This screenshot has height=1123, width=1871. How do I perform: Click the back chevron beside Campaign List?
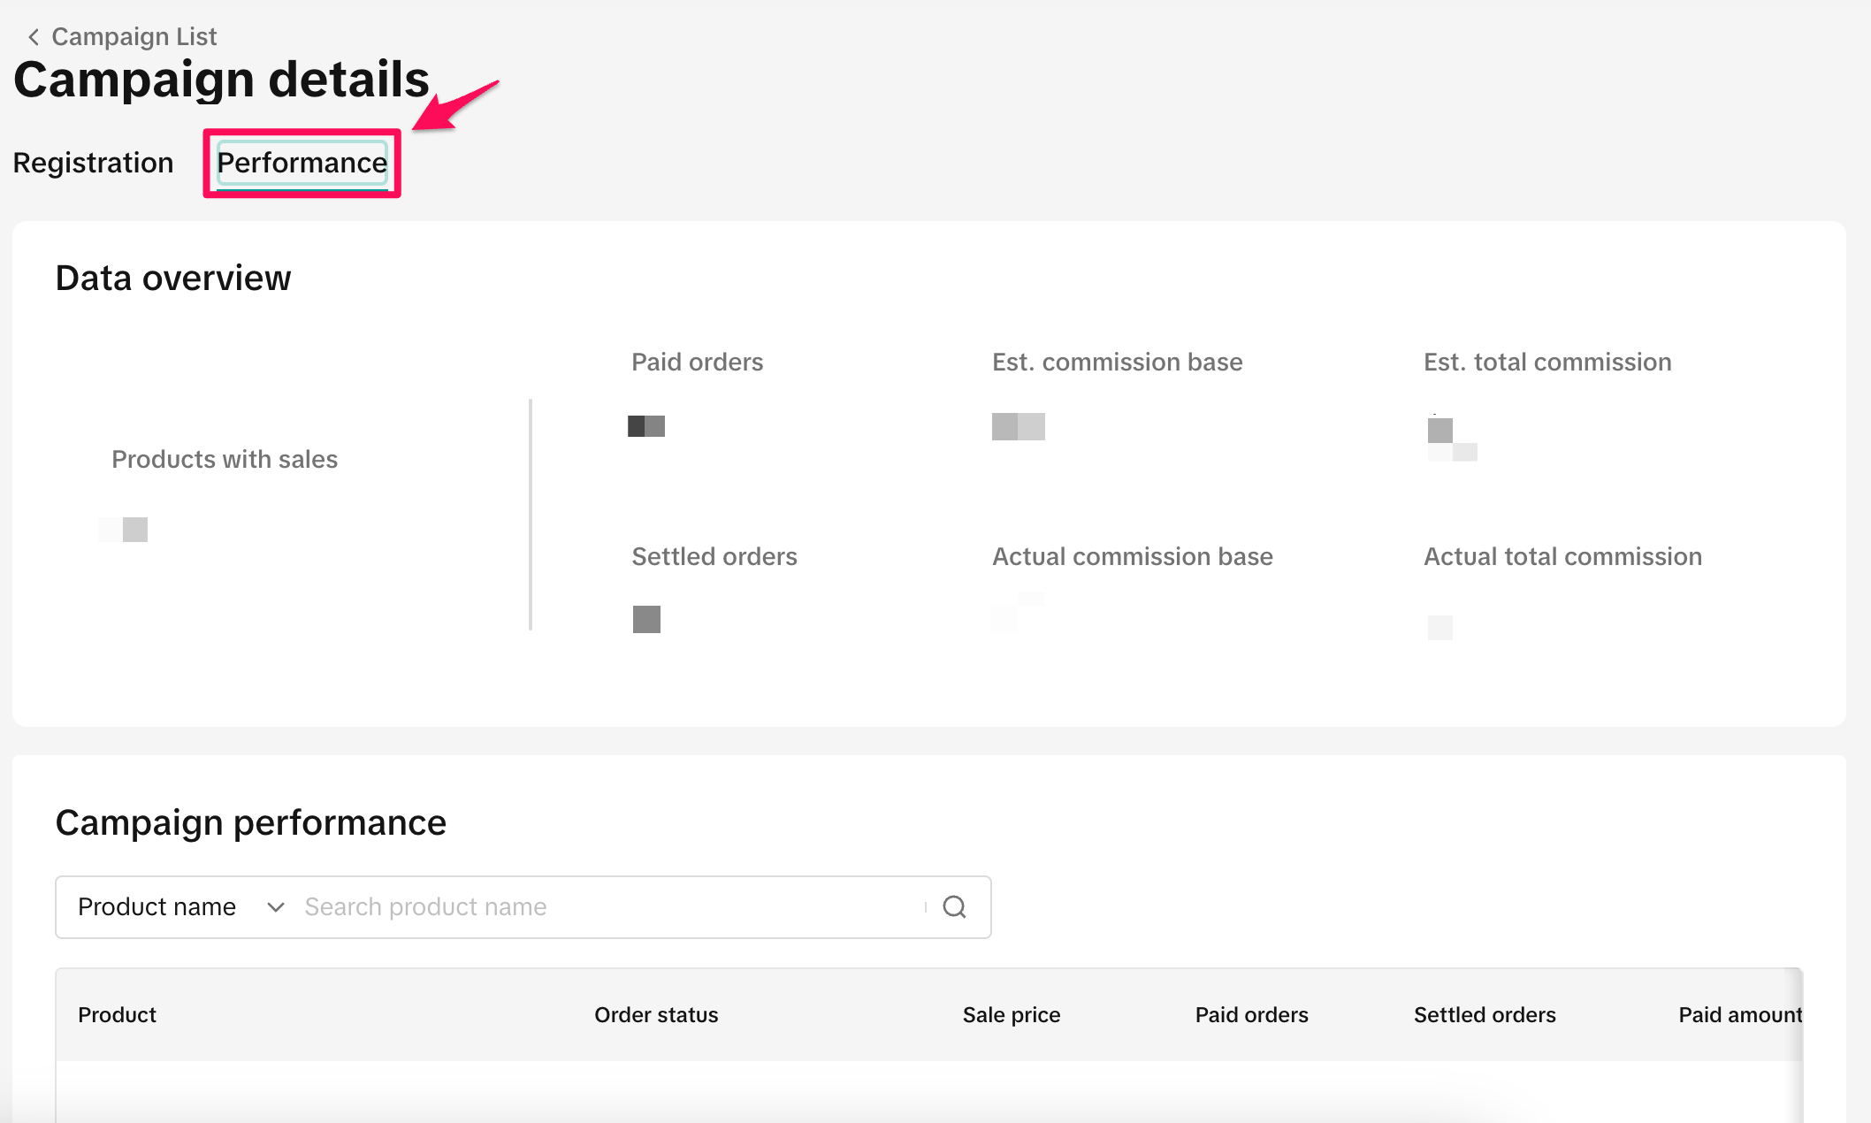34,37
